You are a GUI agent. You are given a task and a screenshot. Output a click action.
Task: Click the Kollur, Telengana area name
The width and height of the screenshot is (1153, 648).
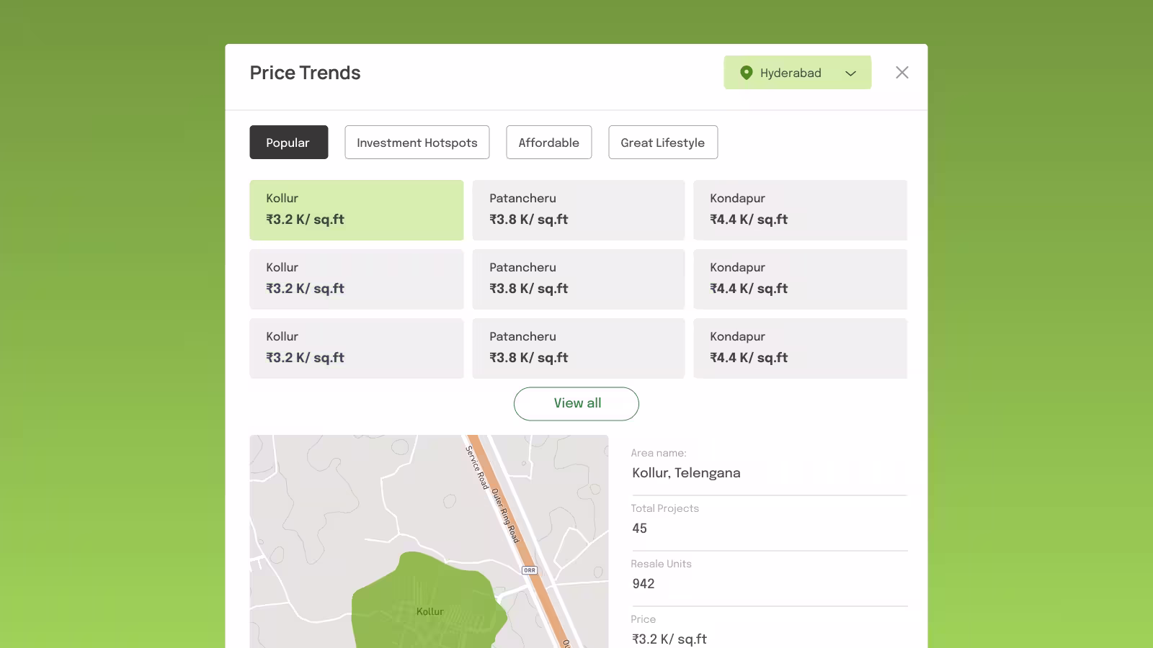[x=686, y=473]
